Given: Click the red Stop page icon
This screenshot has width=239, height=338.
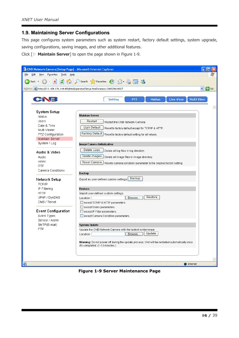Looking at the screenshot, I should (55, 82).
